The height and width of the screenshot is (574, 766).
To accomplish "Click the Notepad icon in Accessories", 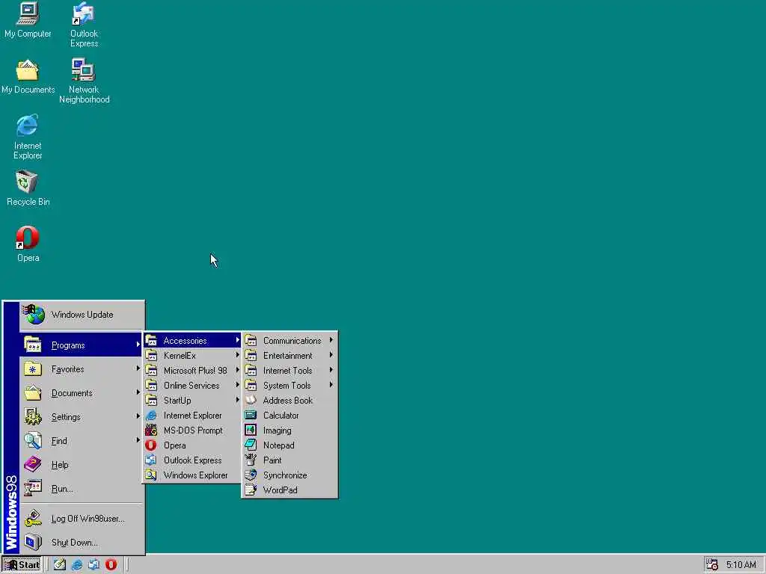I will (251, 445).
